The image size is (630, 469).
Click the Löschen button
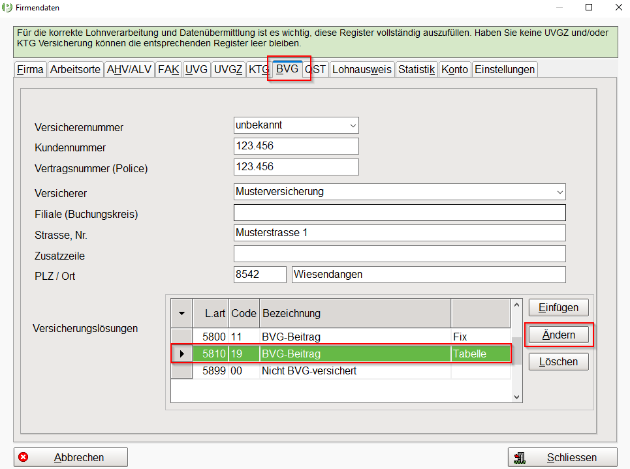coord(558,361)
